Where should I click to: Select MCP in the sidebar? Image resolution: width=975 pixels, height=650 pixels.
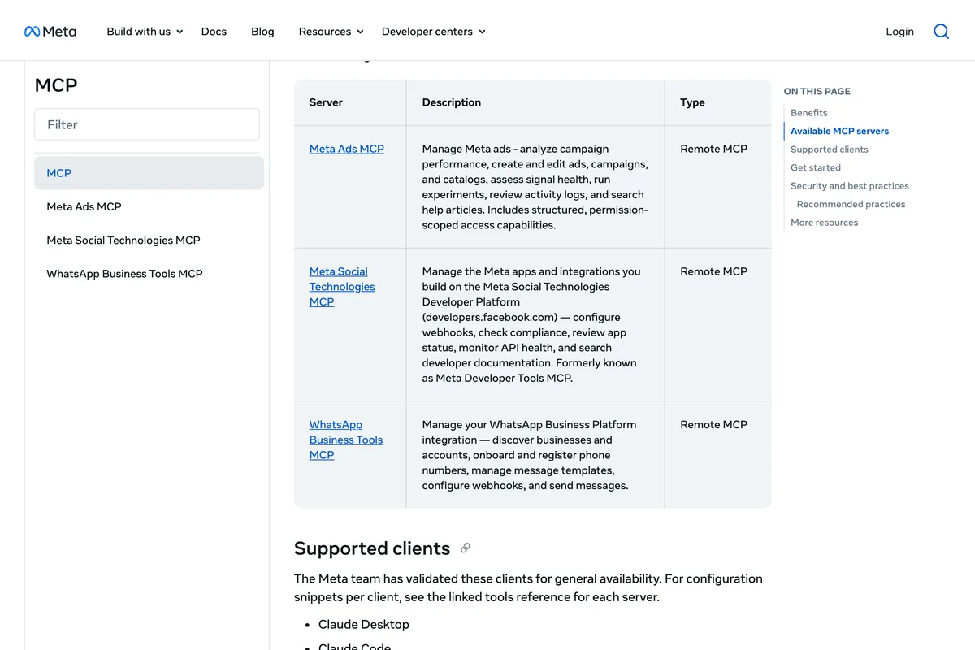tap(149, 173)
